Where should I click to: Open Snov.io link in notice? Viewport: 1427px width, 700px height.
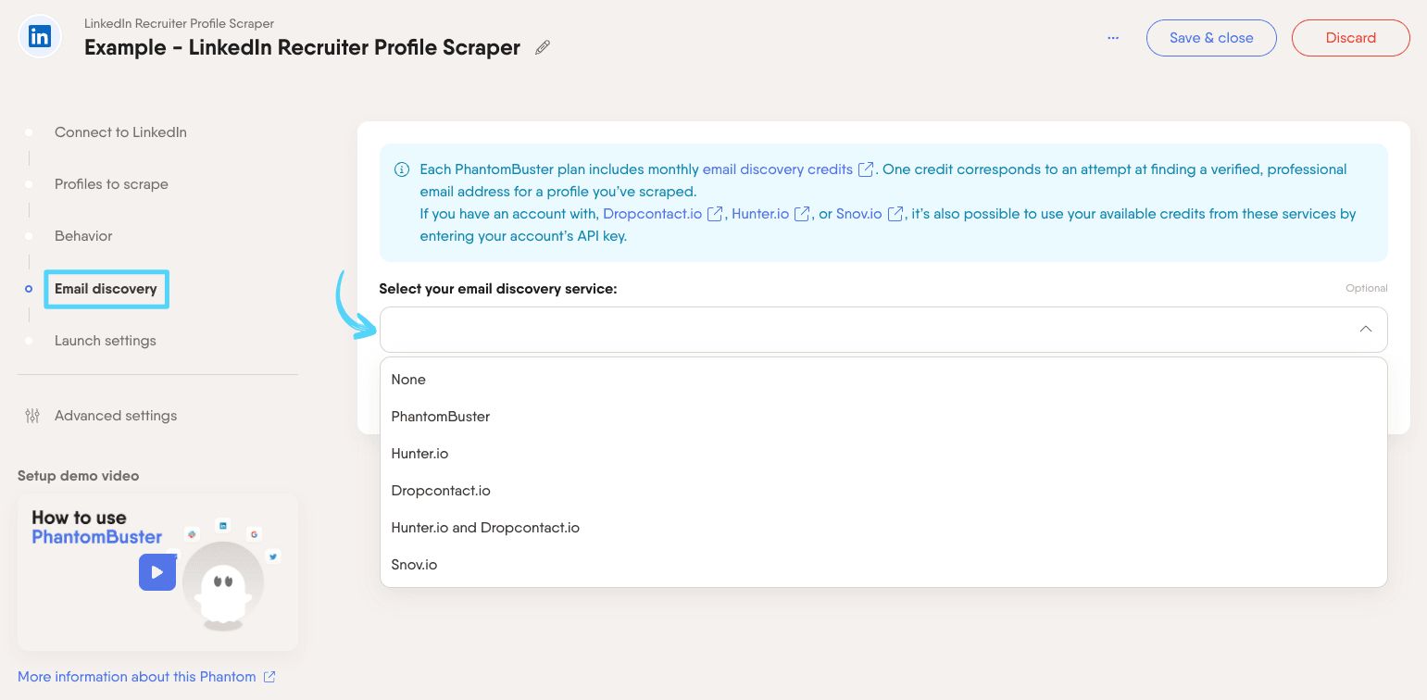point(859,214)
